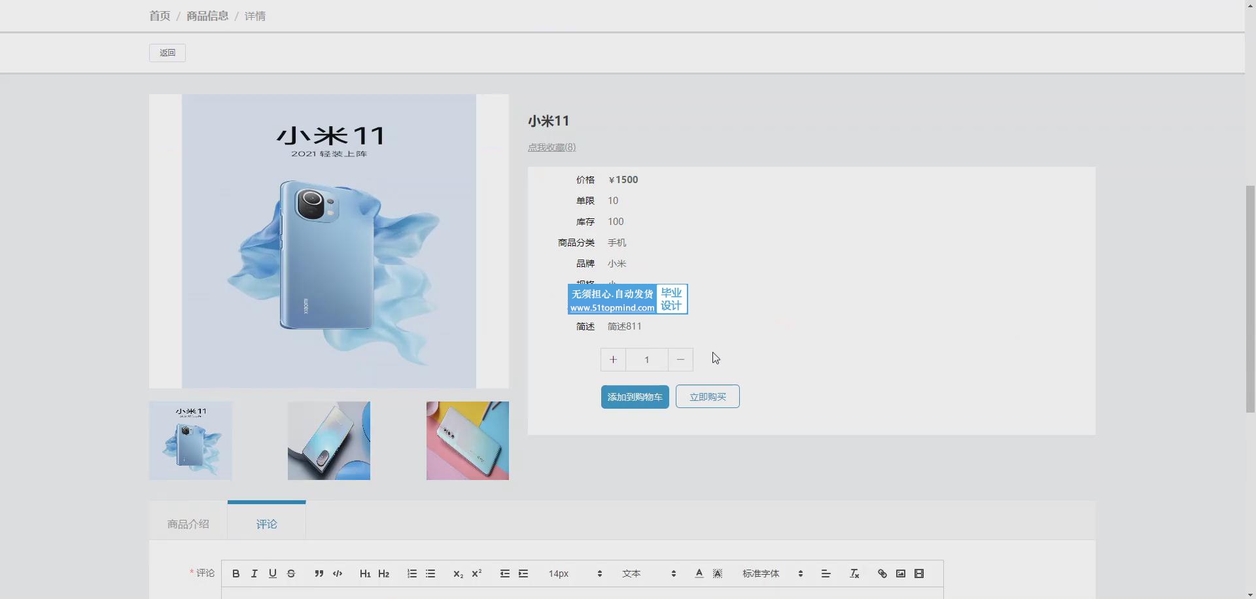The width and height of the screenshot is (1256, 599).
Task: Open the text background color picker
Action: (x=718, y=573)
